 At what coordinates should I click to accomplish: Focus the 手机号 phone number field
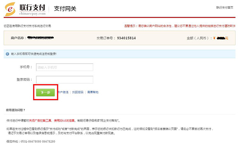click(x=65, y=67)
